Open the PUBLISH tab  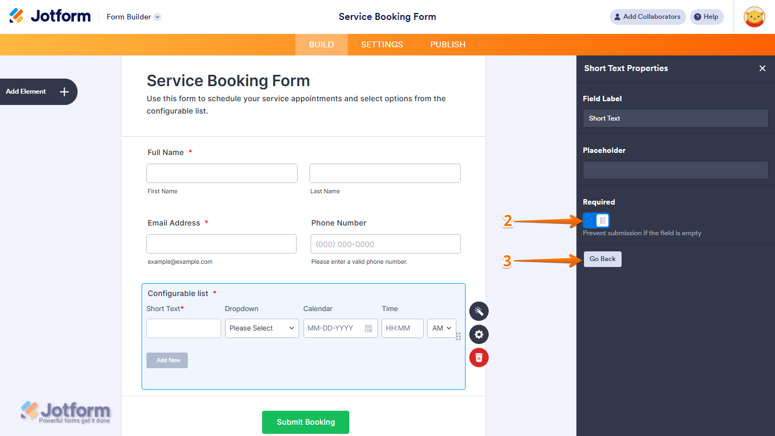[x=447, y=45]
